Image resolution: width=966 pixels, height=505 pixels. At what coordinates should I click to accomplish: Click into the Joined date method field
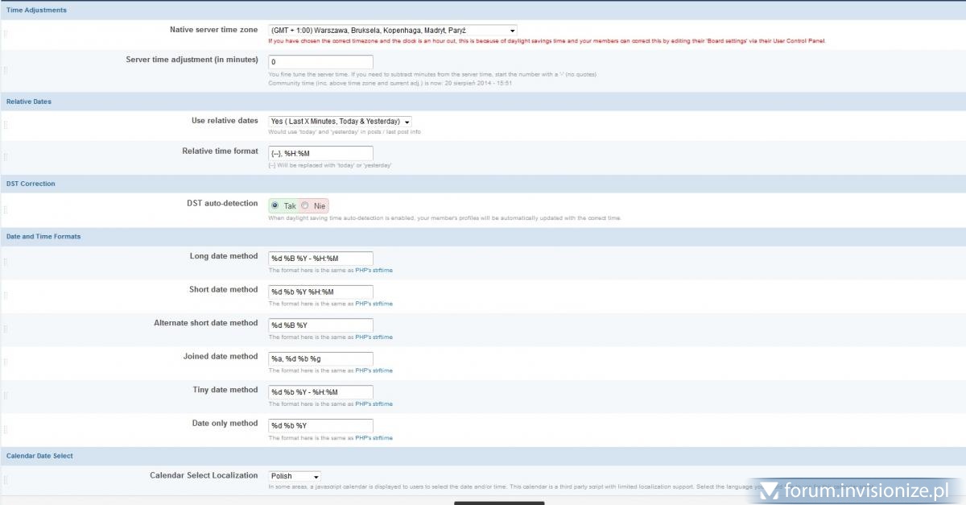click(x=320, y=358)
